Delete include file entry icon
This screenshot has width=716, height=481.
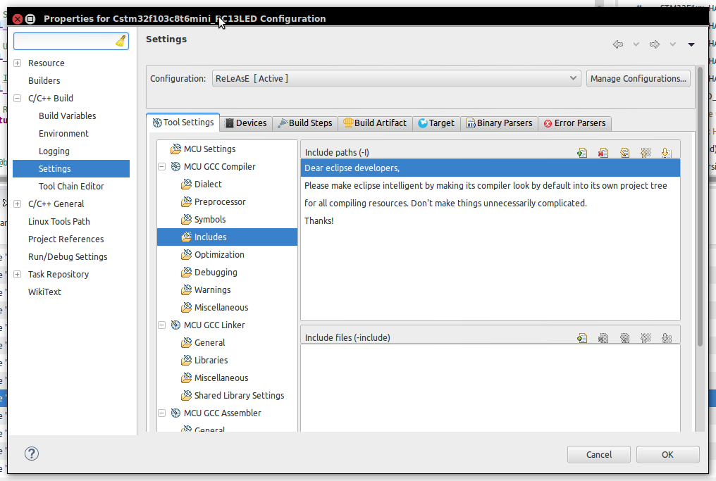[603, 338]
